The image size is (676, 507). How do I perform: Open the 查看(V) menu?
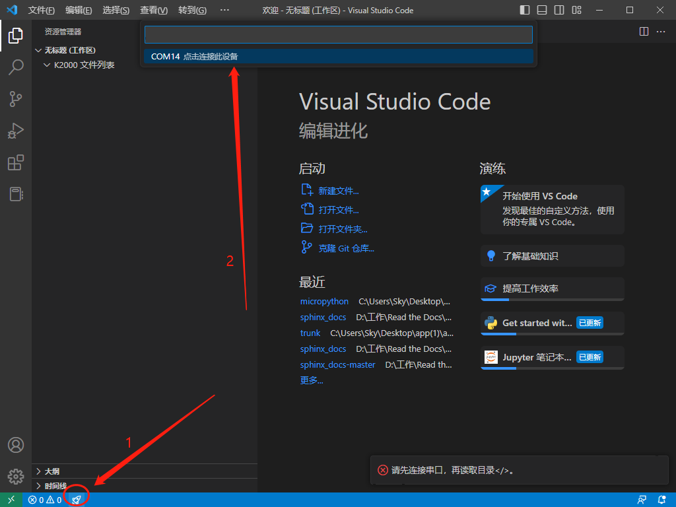pyautogui.click(x=154, y=11)
